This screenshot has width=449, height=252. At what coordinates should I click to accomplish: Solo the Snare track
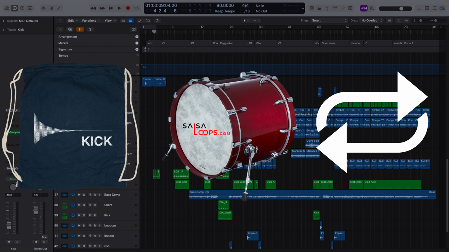tap(84, 205)
